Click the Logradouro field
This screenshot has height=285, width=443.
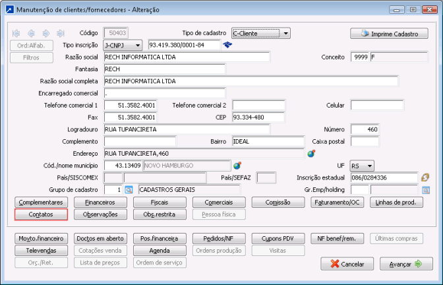(187, 129)
